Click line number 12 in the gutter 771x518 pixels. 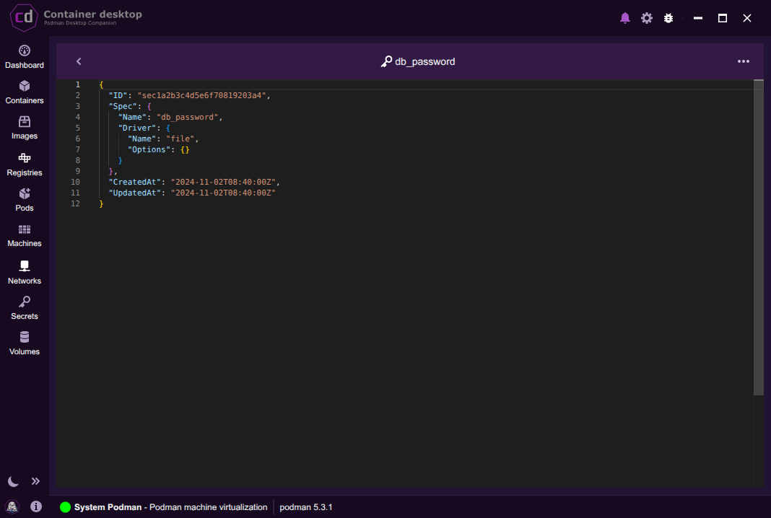tap(75, 203)
